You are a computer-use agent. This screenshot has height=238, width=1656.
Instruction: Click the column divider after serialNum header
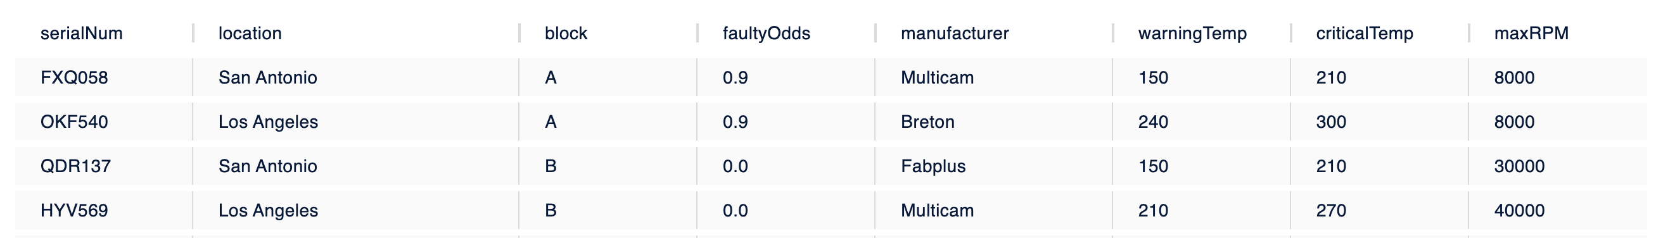point(193,34)
